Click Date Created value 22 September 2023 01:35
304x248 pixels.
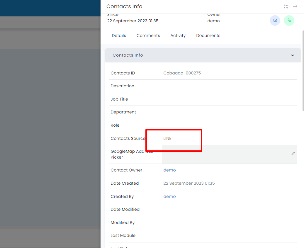[189, 183]
